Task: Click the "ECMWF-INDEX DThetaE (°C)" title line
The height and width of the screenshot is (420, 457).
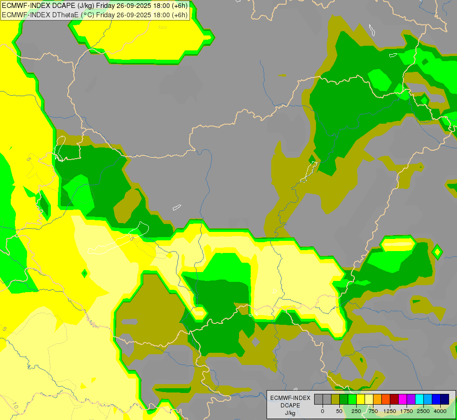Action: pos(95,15)
